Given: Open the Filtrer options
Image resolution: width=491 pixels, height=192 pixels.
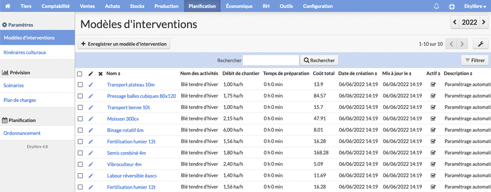Looking at the screenshot, I should pyautogui.click(x=475, y=60).
